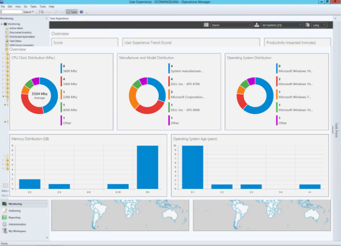Click the 16+ bar in Memory Distribution
The width and height of the screenshot is (341, 246).
[147, 167]
